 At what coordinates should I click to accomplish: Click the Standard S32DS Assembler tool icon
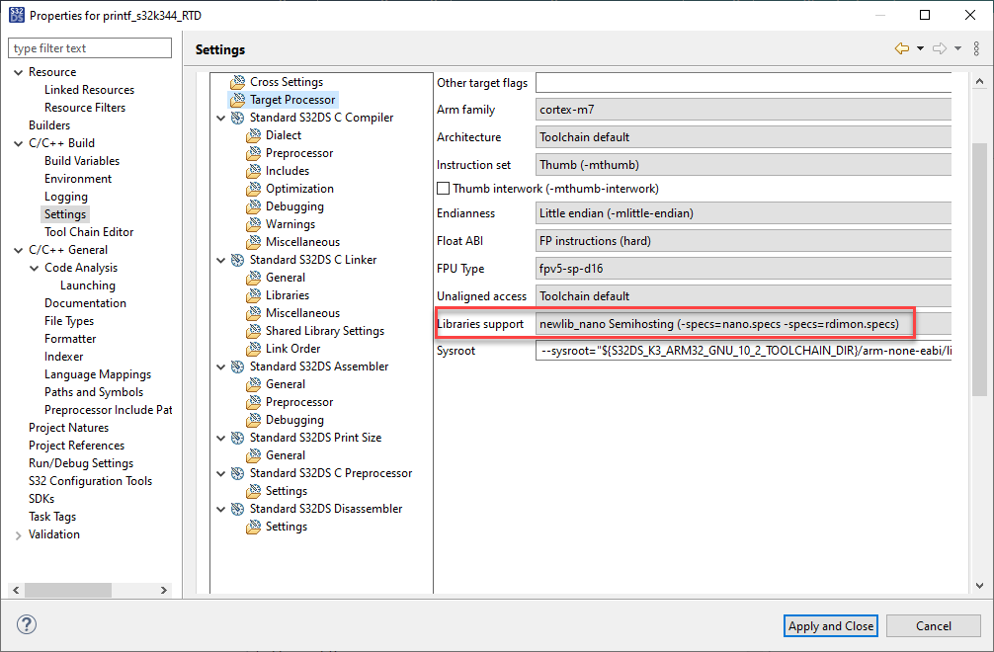click(x=238, y=367)
